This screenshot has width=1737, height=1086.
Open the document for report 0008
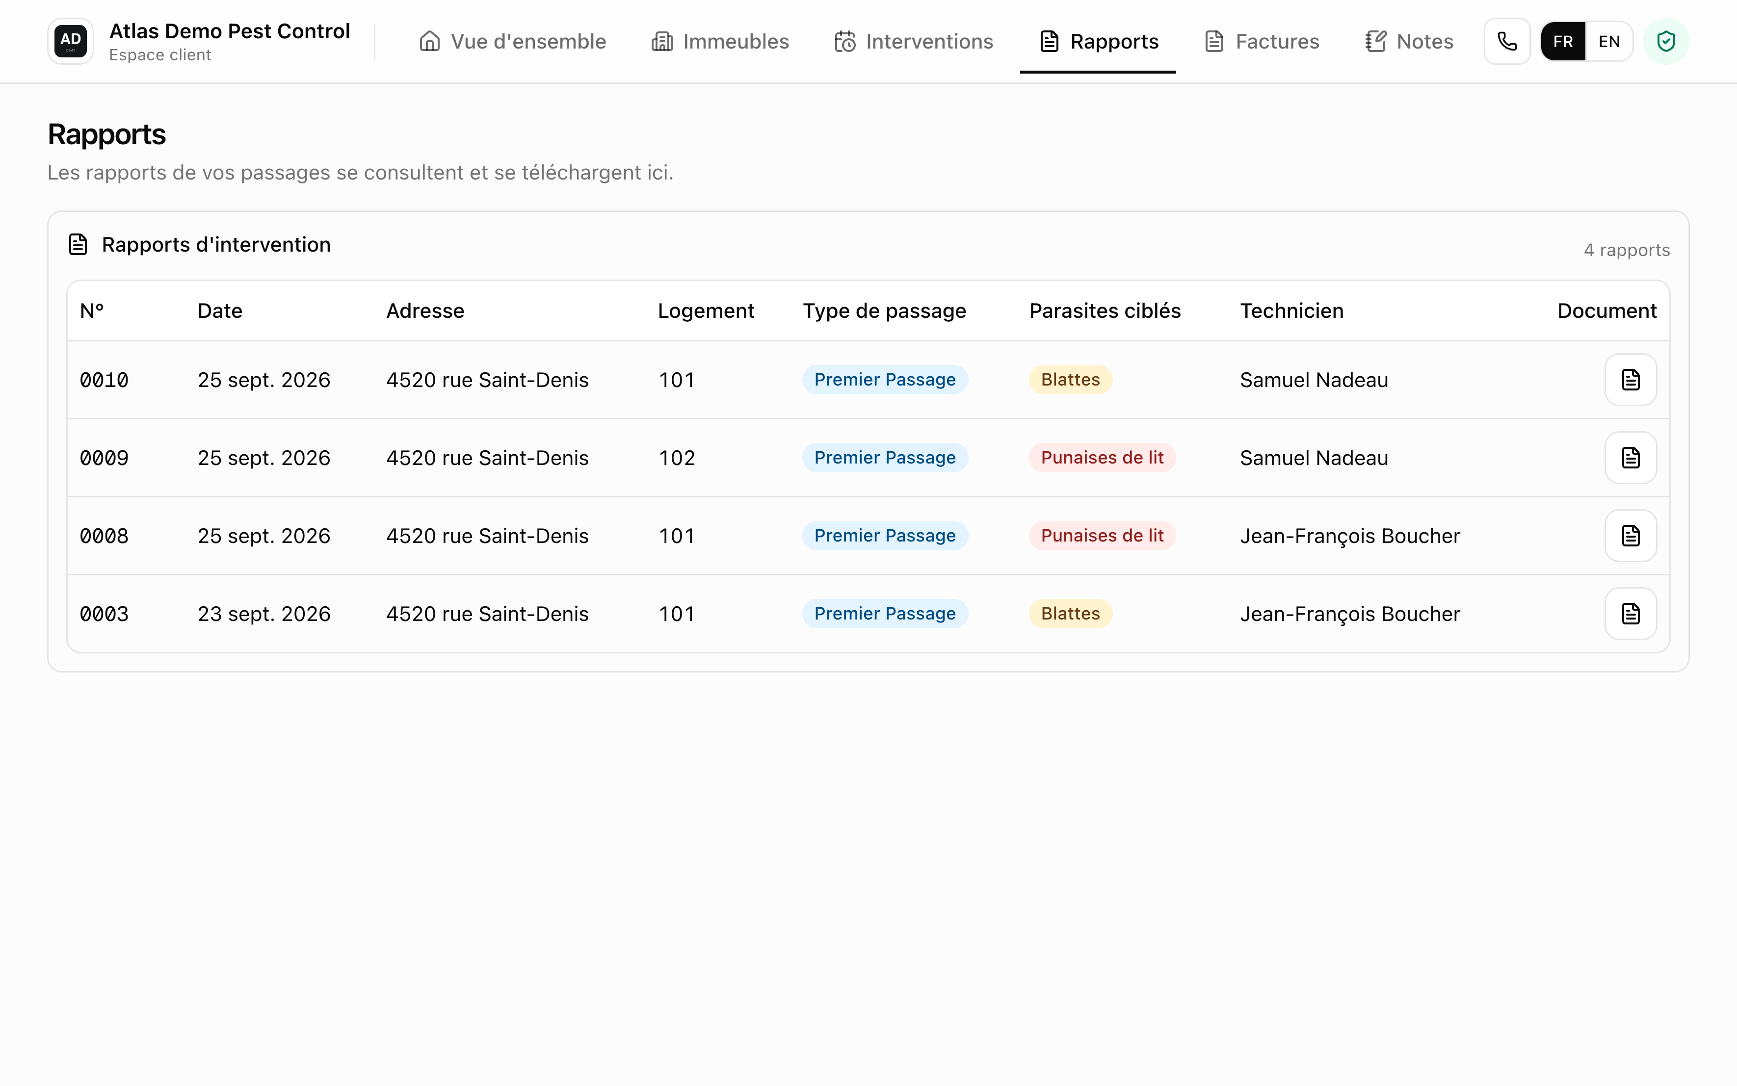coord(1630,536)
